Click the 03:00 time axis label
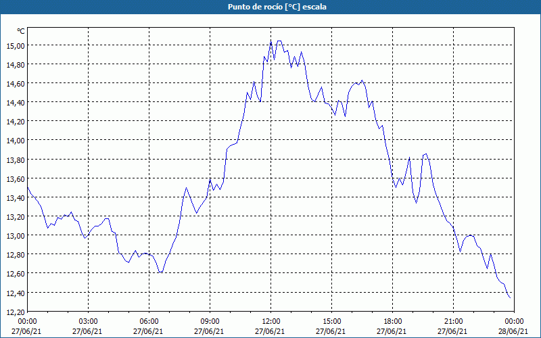The width and height of the screenshot is (541, 338). 89,322
